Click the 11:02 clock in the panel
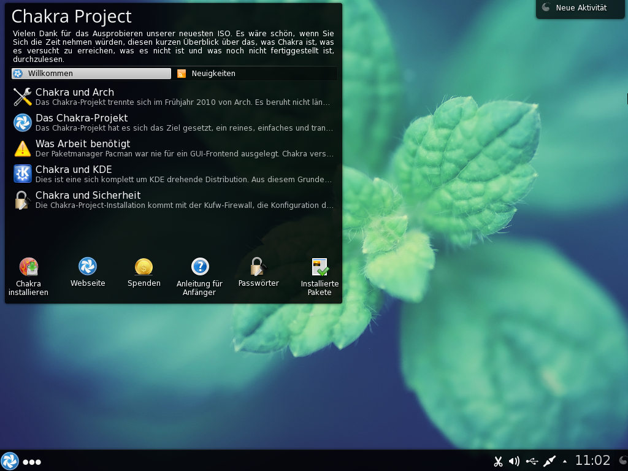Image resolution: width=628 pixels, height=471 pixels. (x=593, y=460)
